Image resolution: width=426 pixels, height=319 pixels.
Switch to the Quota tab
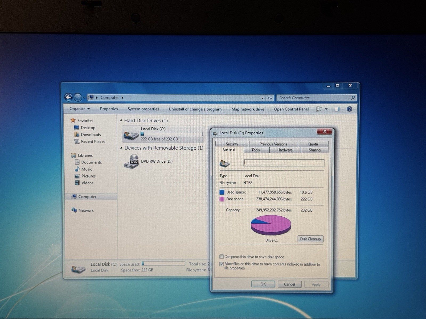[x=313, y=144]
